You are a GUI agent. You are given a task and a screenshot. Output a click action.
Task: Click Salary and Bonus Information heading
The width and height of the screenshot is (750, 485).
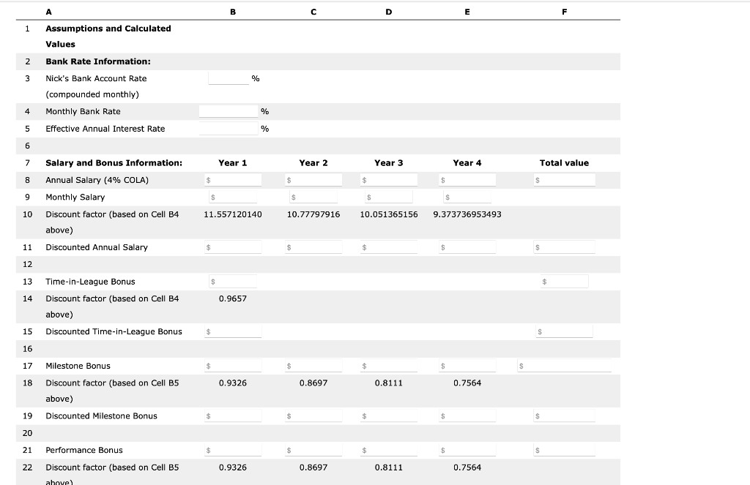pos(114,163)
